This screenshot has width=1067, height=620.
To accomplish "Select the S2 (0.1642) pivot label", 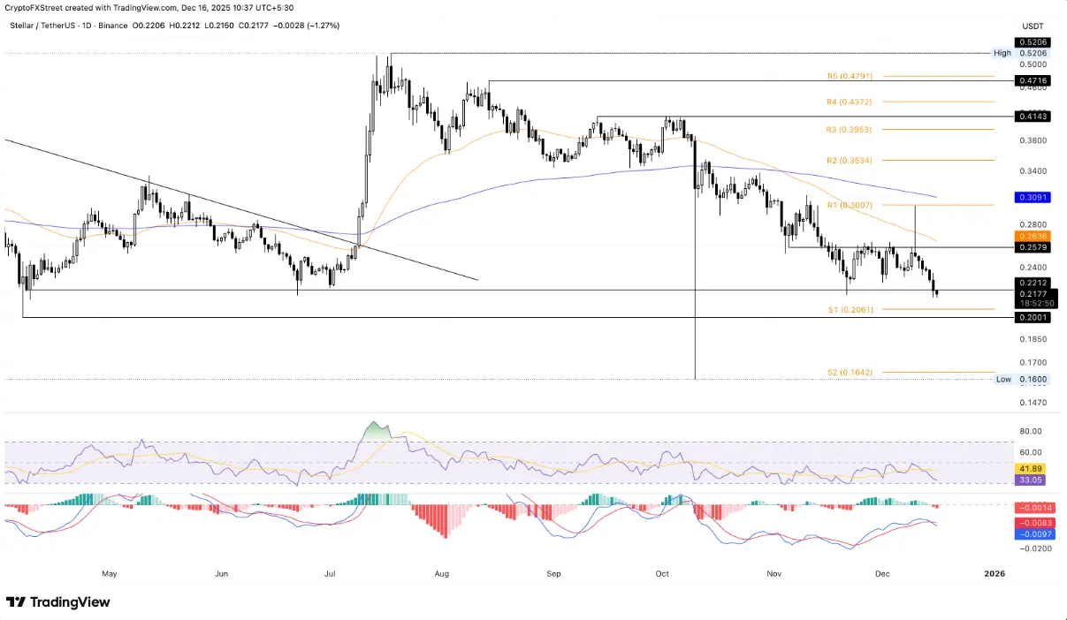I will [x=850, y=373].
